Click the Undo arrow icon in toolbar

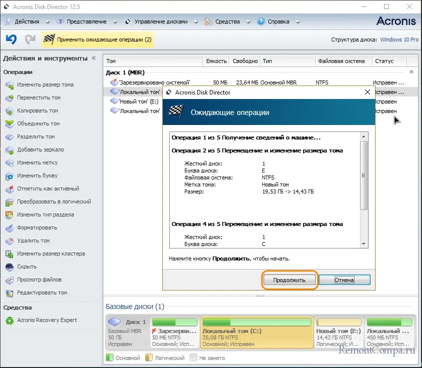[x=11, y=39]
